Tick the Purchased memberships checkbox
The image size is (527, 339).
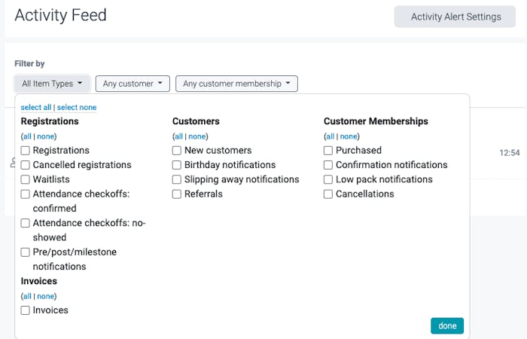[x=328, y=151]
